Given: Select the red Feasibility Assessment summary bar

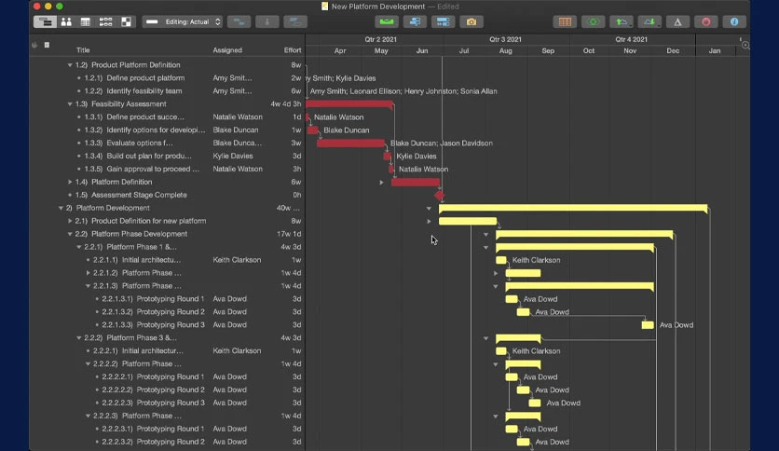Looking at the screenshot, I should (349, 104).
